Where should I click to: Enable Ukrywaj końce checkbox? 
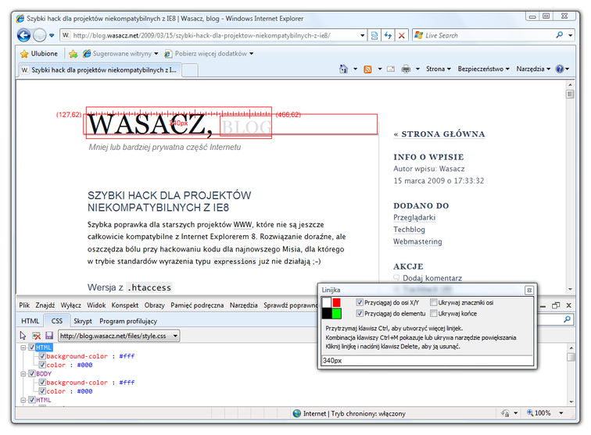(x=433, y=313)
